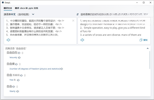Copy translation using 复制 button
The height and width of the screenshot is (100, 154).
click(144, 40)
